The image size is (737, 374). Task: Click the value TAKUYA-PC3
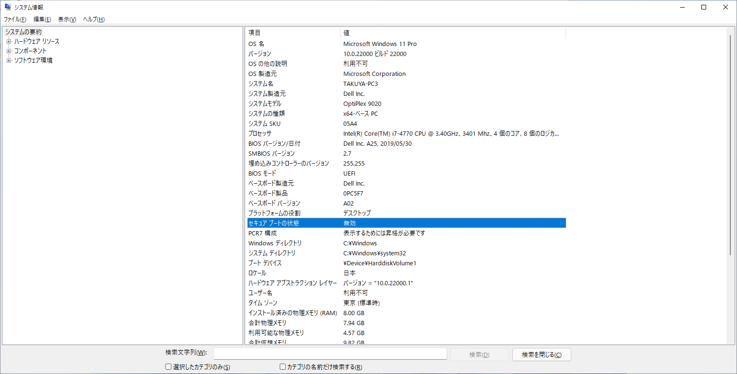click(360, 84)
